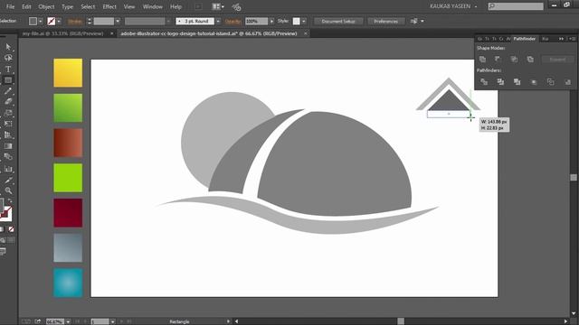The image size is (579, 325).
Task: Select the Eyedropper tool
Action: click(x=8, y=181)
